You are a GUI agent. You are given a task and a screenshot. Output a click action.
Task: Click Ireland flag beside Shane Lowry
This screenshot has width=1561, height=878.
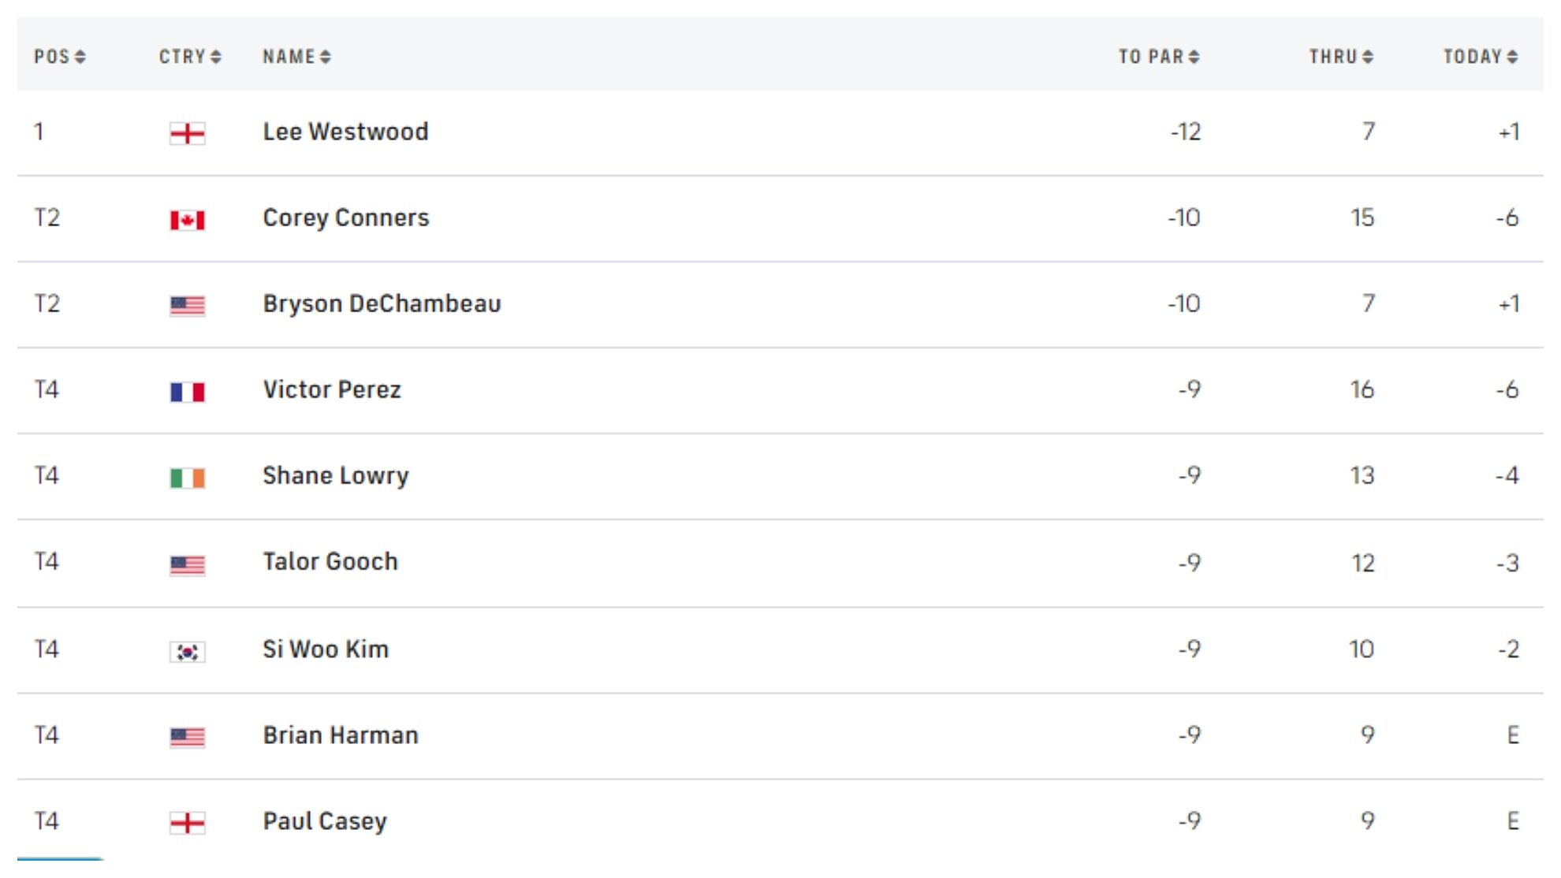click(187, 478)
